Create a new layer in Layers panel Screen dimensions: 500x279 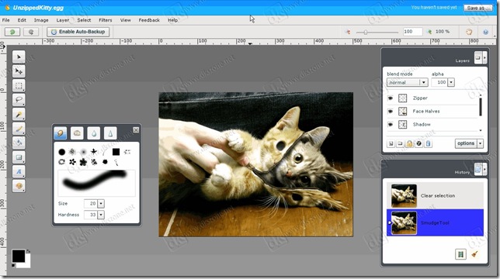[391, 144]
